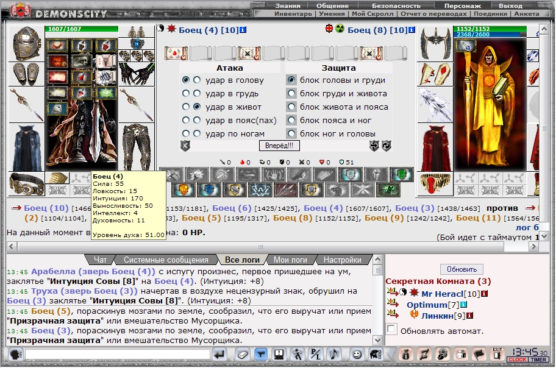556x368 pixels.
Task: Use the first scroll with hearts
Action: coord(176,54)
